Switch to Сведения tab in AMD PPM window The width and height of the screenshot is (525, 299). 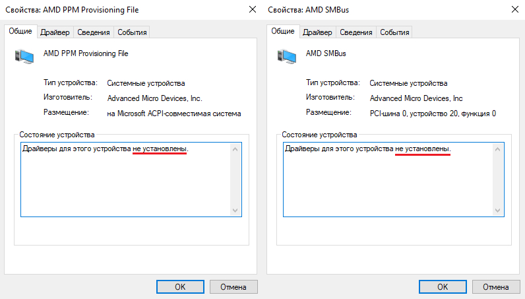(x=93, y=32)
